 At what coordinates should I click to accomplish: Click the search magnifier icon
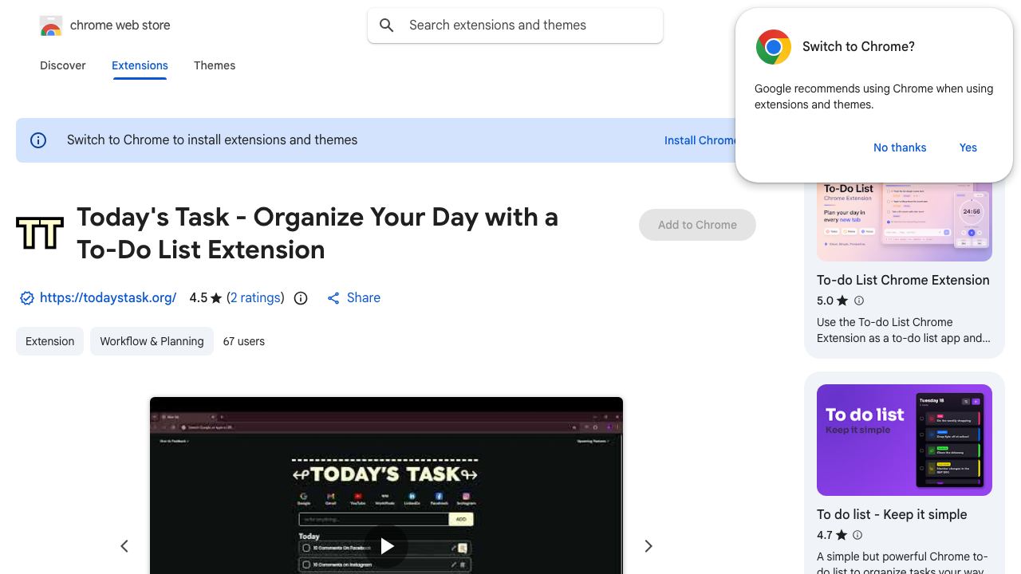coord(387,26)
